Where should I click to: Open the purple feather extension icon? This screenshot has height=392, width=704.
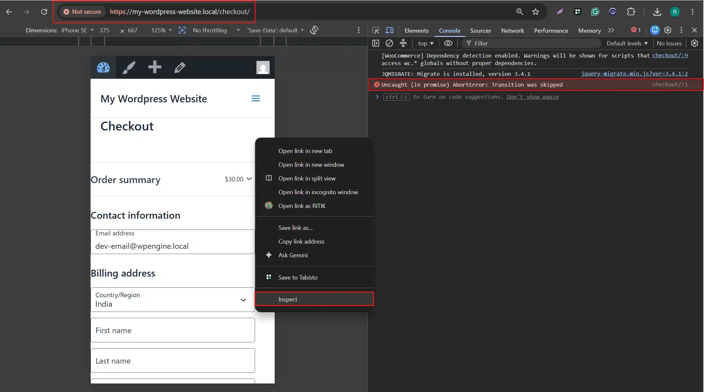tap(560, 12)
